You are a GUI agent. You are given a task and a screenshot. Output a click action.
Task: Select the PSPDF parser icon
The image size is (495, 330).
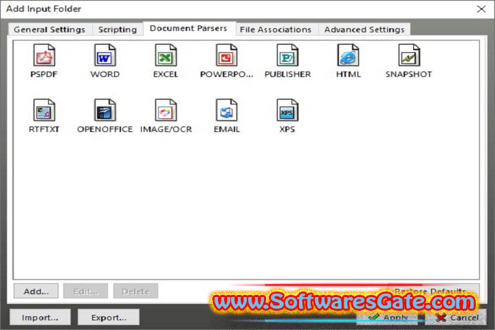coord(44,55)
